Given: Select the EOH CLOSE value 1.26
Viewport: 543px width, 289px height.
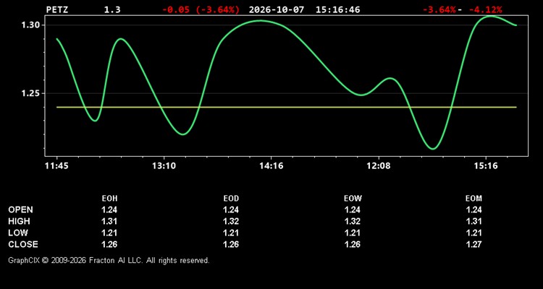Looking at the screenshot, I should tap(109, 244).
